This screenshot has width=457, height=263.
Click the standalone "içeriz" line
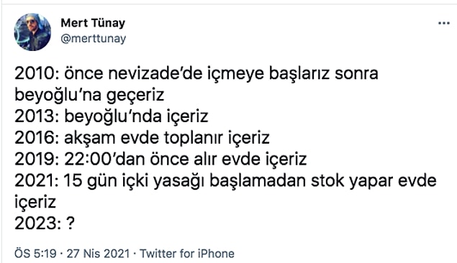pos(35,202)
